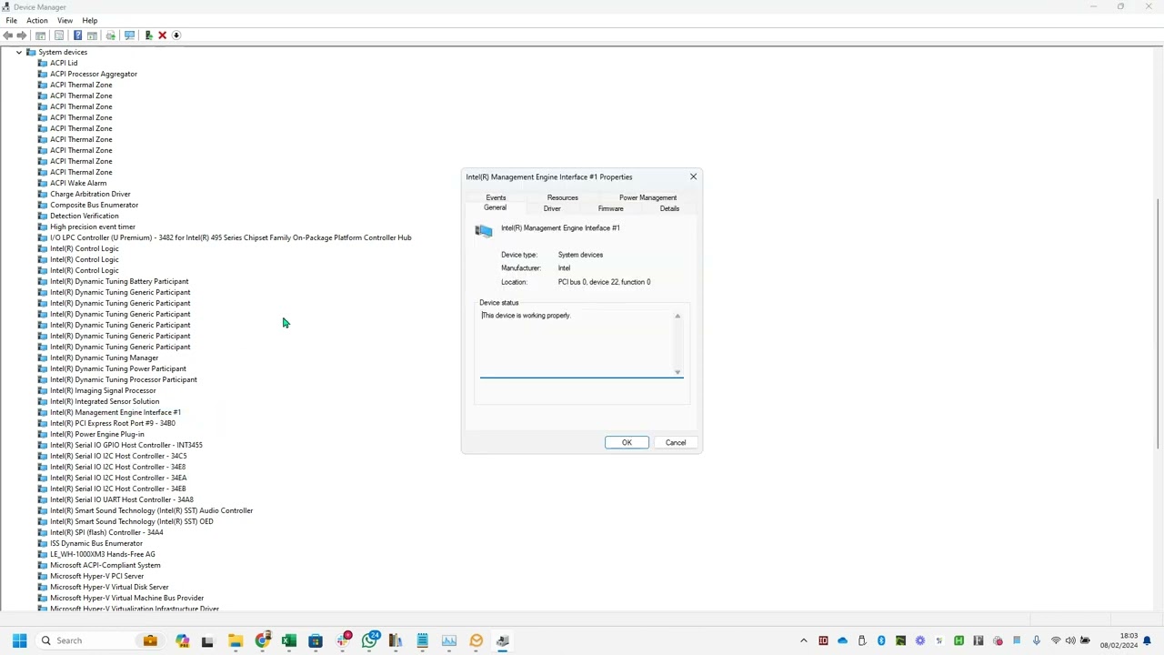Open File Explorer from the taskbar
The image size is (1164, 655).
tap(236, 640)
